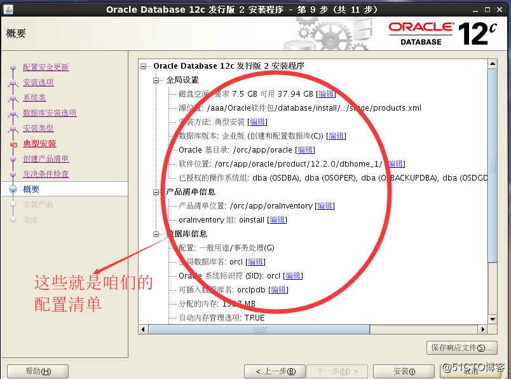Close the Oracle installer window

pyautogui.click(x=500, y=10)
